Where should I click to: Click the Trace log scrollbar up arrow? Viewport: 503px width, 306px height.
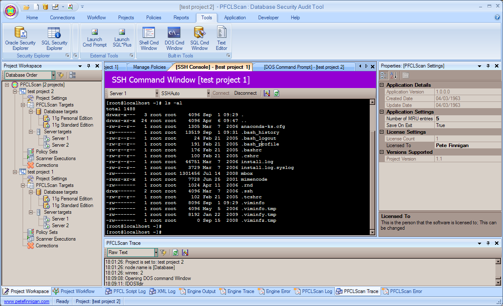(x=498, y=261)
